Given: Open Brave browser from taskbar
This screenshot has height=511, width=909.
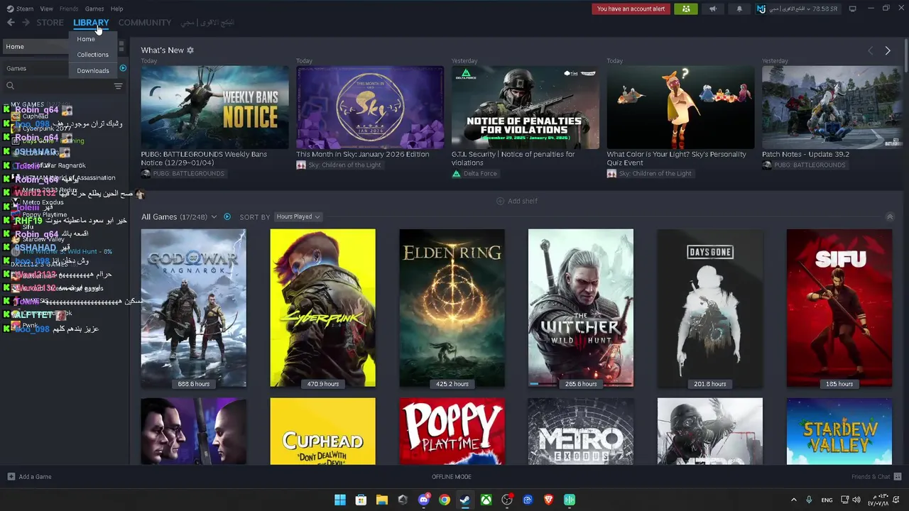Looking at the screenshot, I should point(548,500).
